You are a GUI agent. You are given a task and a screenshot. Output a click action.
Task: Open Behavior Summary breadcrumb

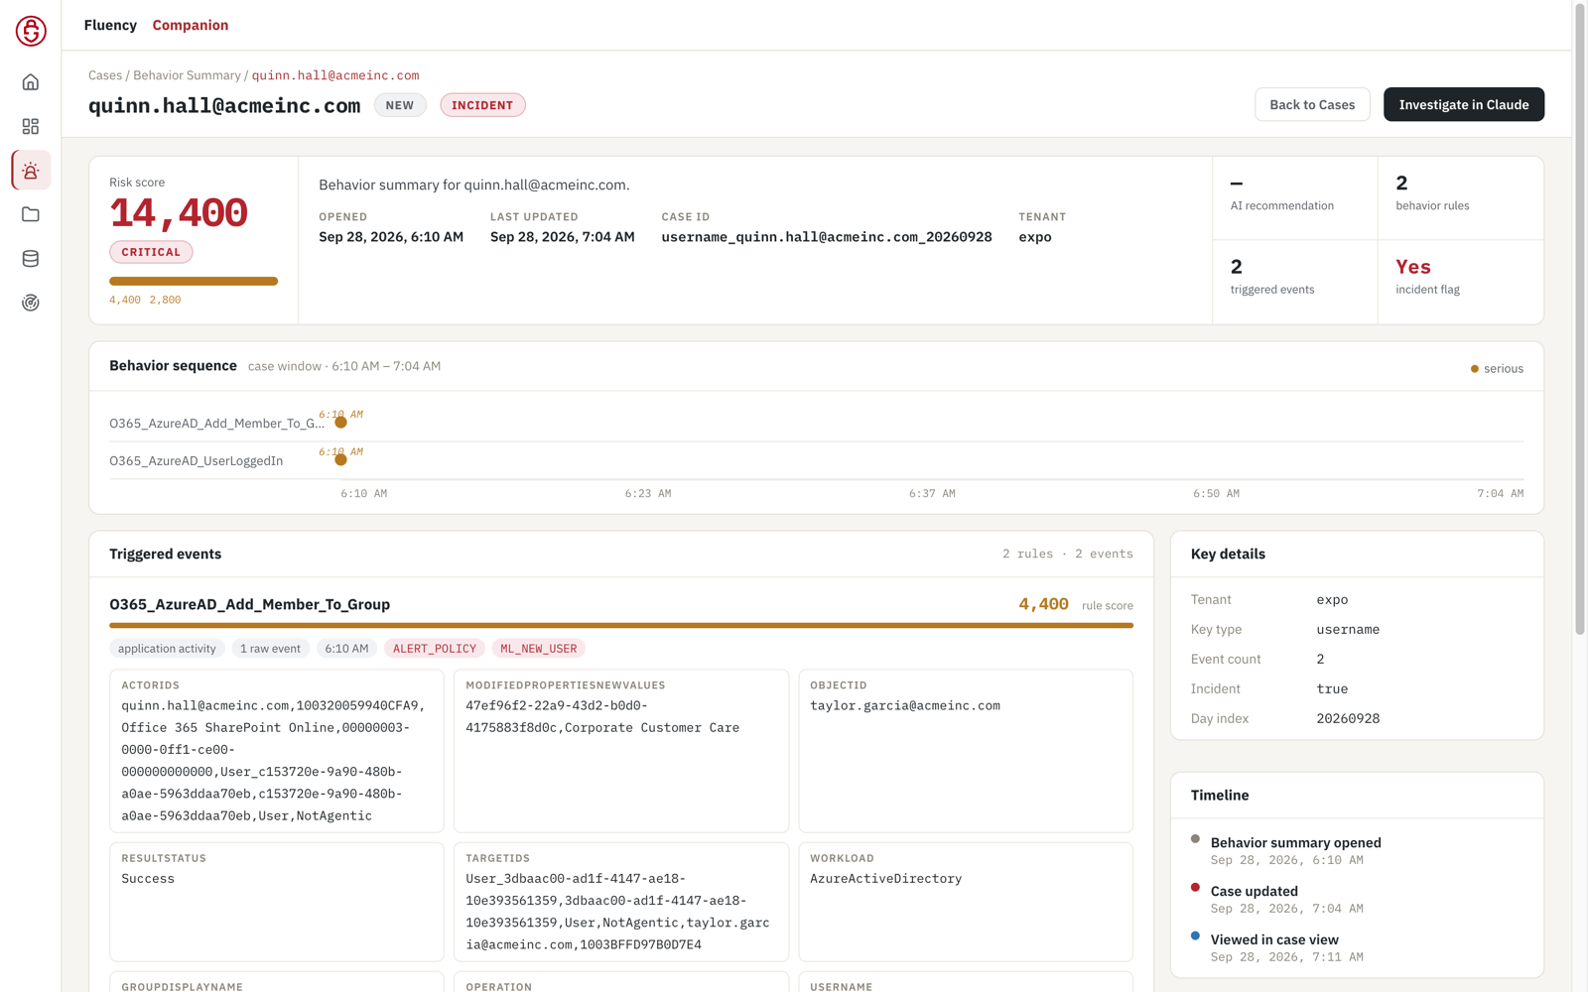[187, 75]
